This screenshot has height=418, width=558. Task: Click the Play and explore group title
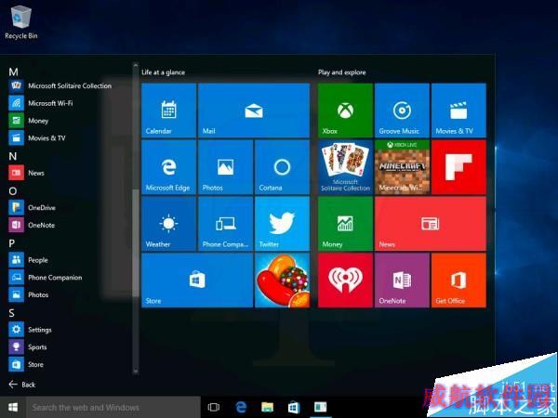tap(342, 72)
